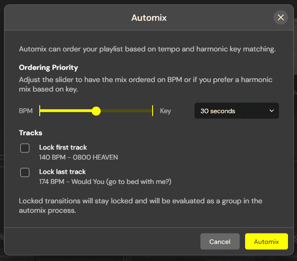Select the '174 BPM – Would You' track text
Viewport: 297px width, 261px height.
(x=105, y=182)
